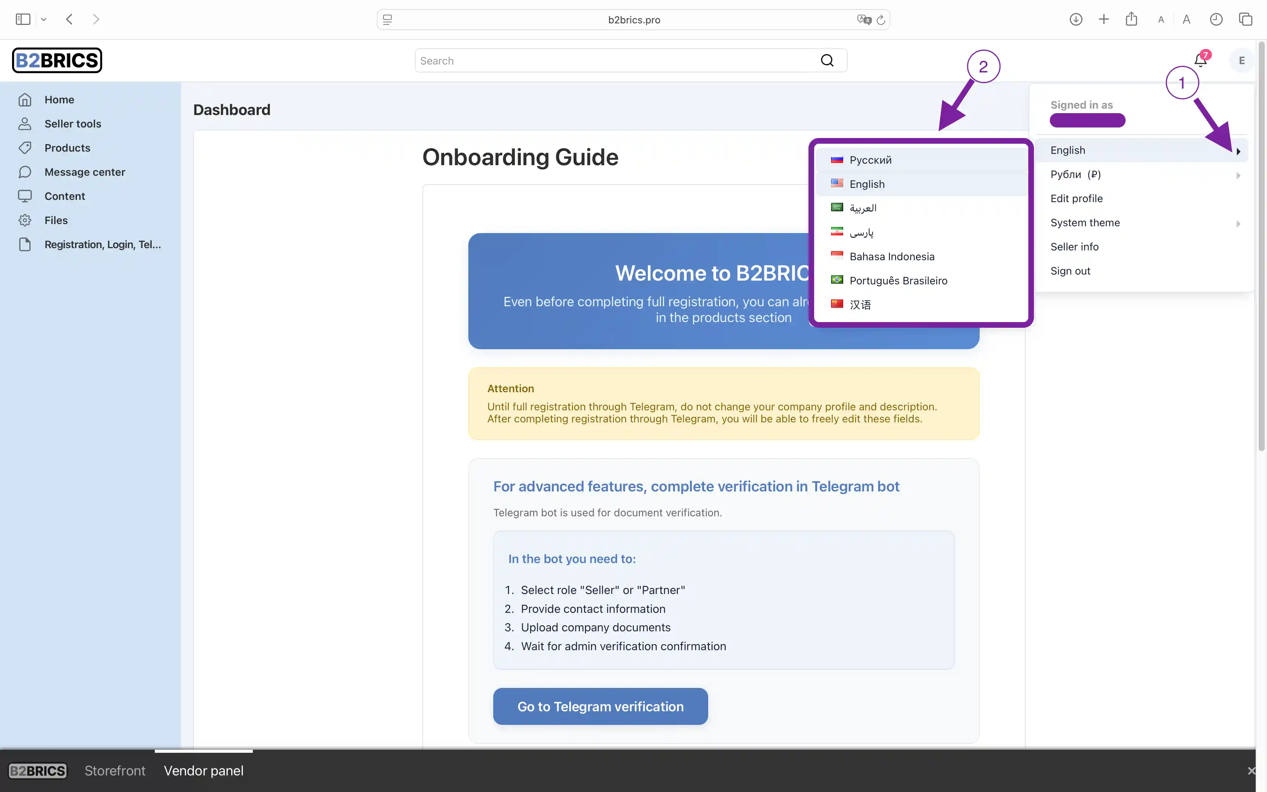Click B2BRICS logo in bottom bar
Viewport: 1267px width, 792px height.
pos(38,771)
